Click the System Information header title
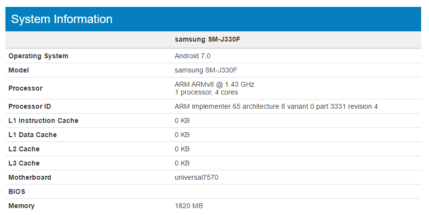The height and width of the screenshot is (215, 429). click(62, 20)
